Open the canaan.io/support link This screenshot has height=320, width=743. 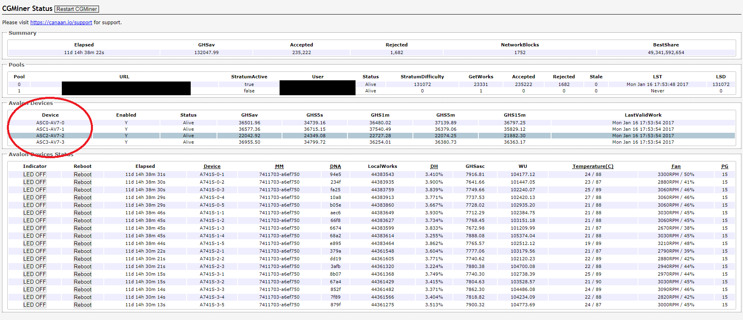pyautogui.click(x=61, y=23)
